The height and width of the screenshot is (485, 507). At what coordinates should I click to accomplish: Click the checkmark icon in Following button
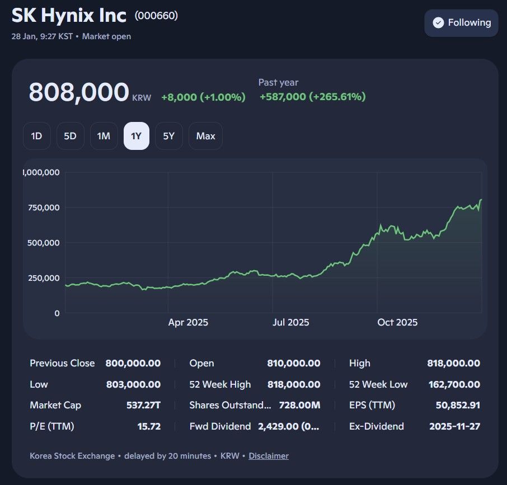(438, 22)
